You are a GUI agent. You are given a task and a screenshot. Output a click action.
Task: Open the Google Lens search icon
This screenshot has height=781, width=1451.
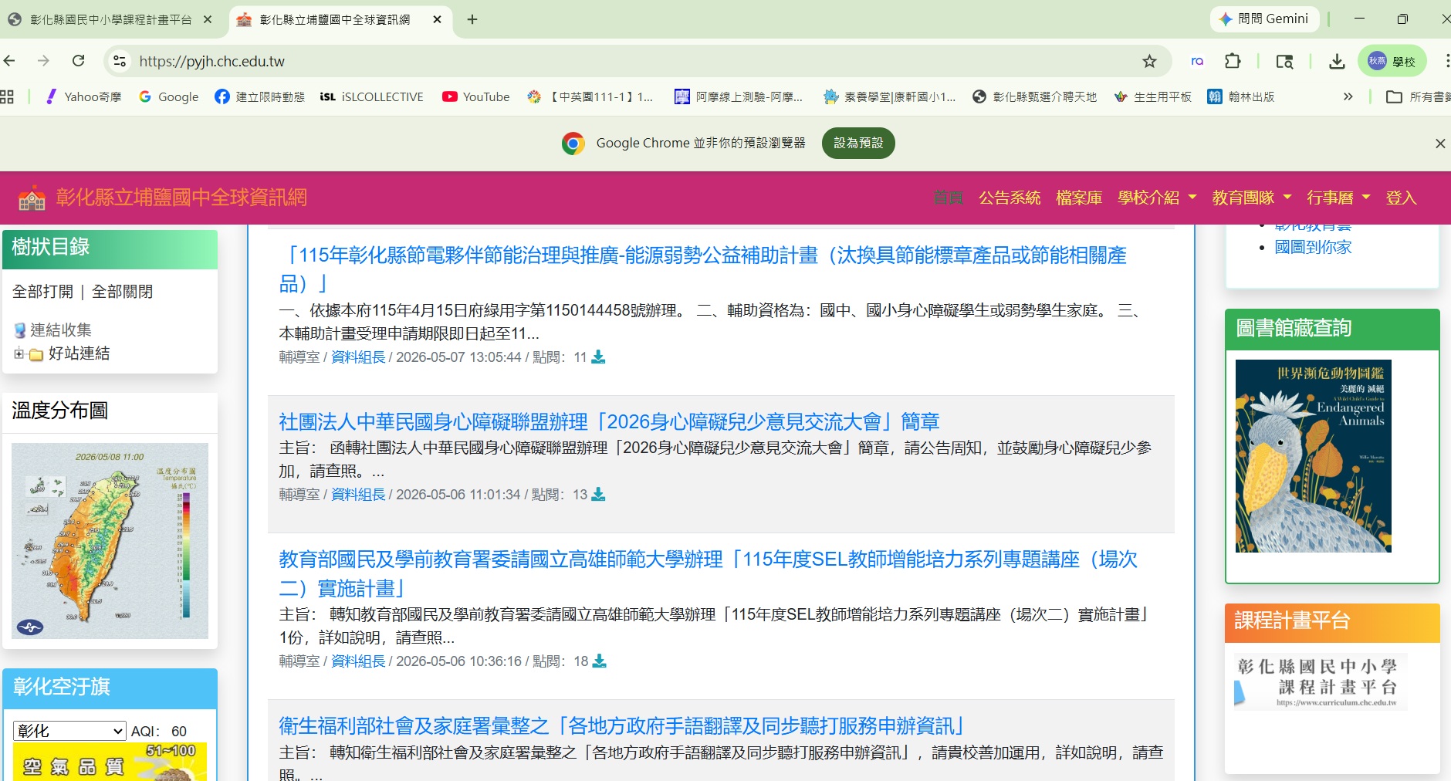click(1284, 61)
